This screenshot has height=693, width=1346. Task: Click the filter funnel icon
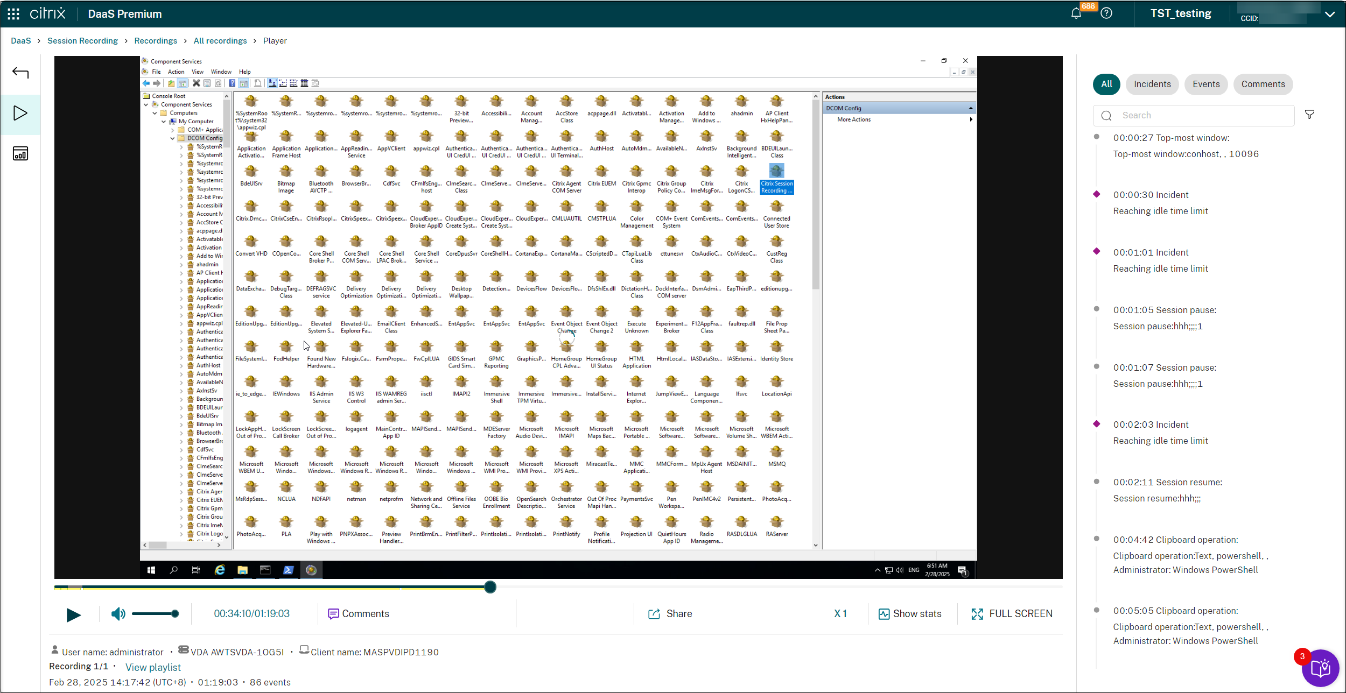(1310, 115)
